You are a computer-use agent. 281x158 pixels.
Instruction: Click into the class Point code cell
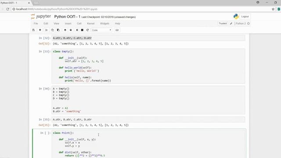148,144
